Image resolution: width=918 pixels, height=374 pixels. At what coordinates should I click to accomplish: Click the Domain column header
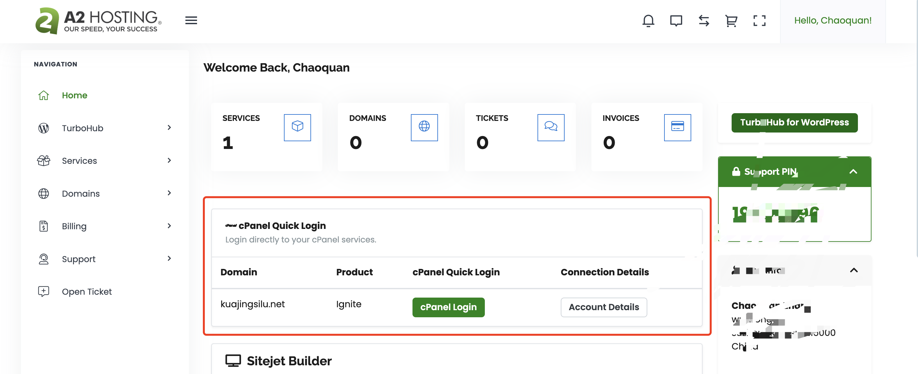tap(239, 272)
